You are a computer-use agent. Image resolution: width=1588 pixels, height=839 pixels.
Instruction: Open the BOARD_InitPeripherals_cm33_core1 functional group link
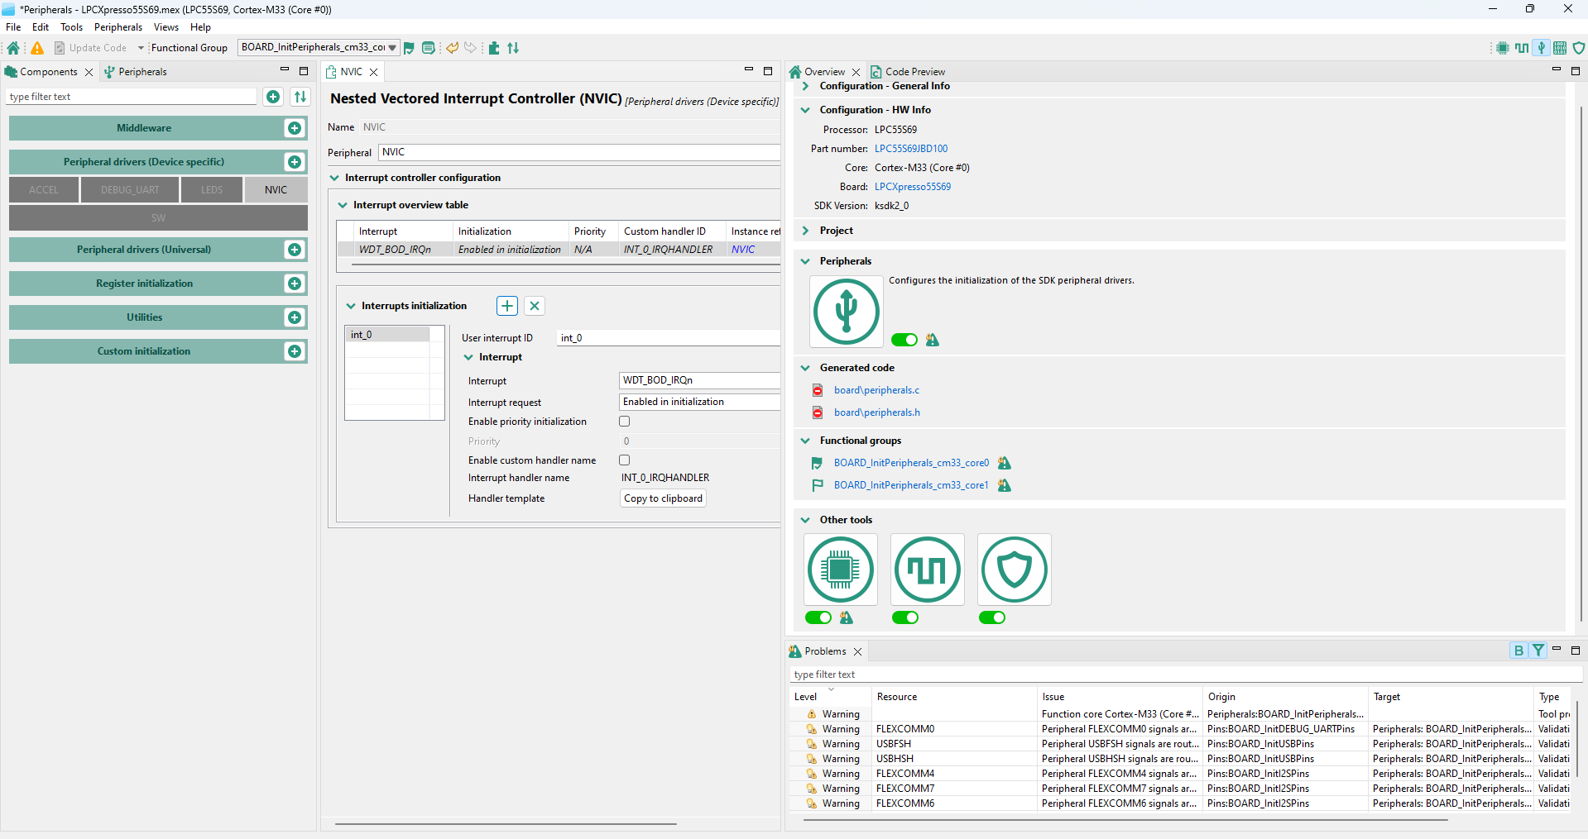click(911, 485)
